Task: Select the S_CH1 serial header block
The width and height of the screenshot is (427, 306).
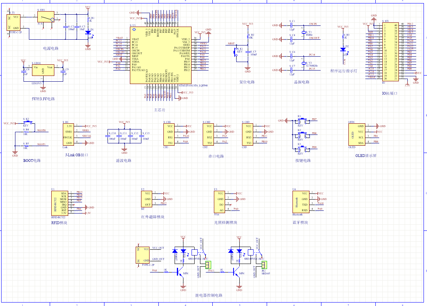Action: tap(169, 135)
